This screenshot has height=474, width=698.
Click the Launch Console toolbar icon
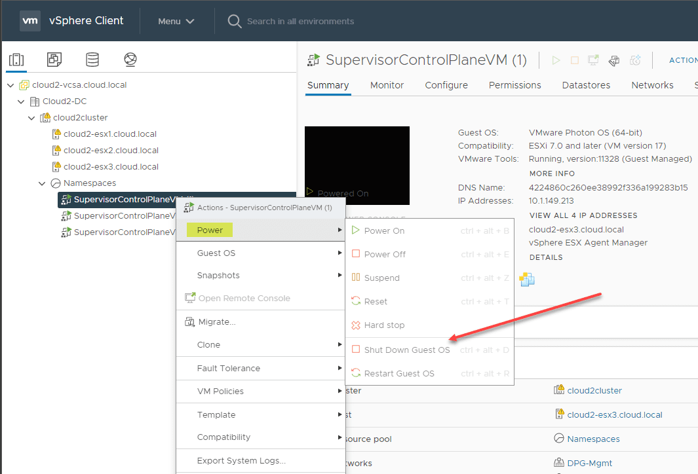pos(593,60)
